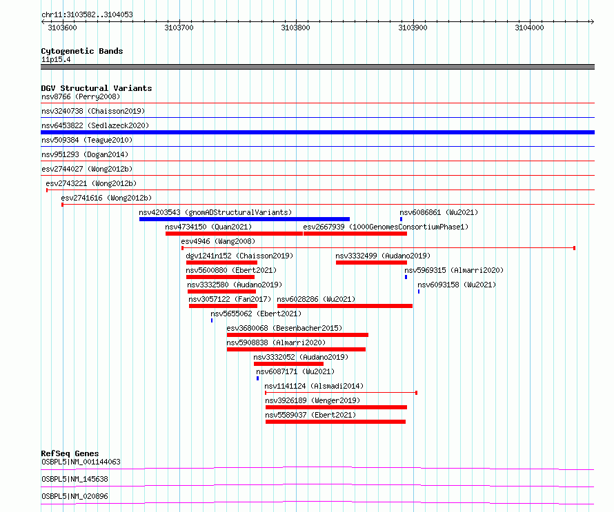
Task: Click the OSBPL5|NM_001144063 gene label
Action: (x=81, y=462)
